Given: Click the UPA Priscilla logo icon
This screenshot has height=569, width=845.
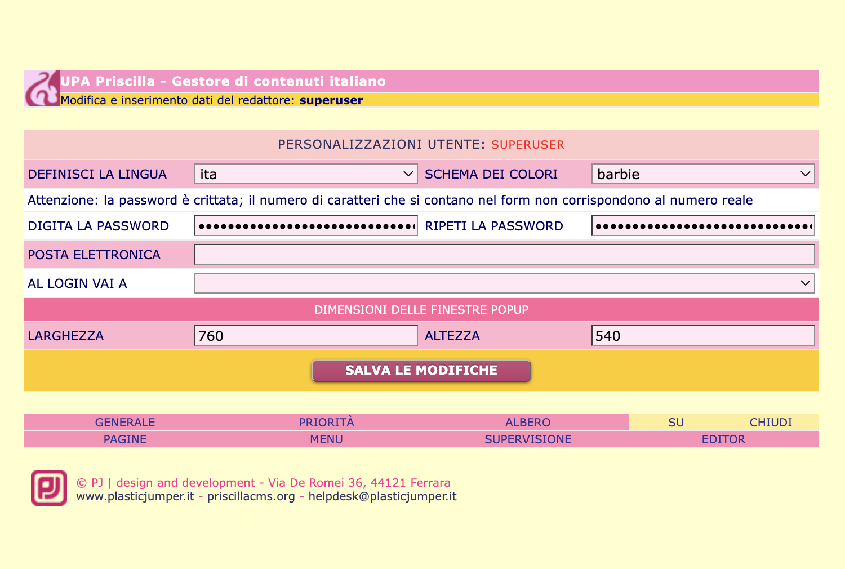Looking at the screenshot, I should pyautogui.click(x=42, y=88).
